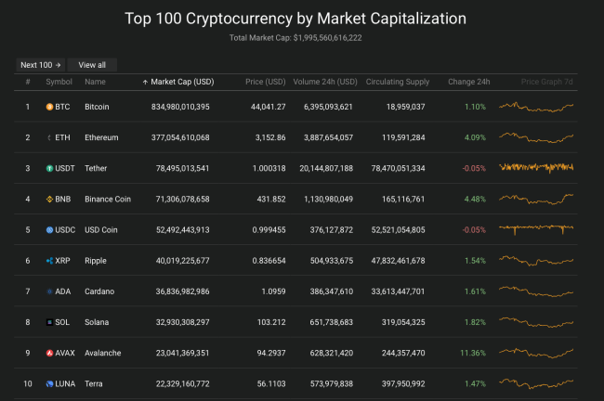Click the Binance Coin BNB icon
The height and width of the screenshot is (401, 604).
click(x=49, y=200)
